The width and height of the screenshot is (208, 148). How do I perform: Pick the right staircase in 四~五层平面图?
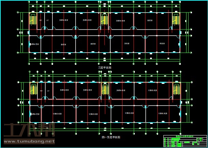coord(176,90)
